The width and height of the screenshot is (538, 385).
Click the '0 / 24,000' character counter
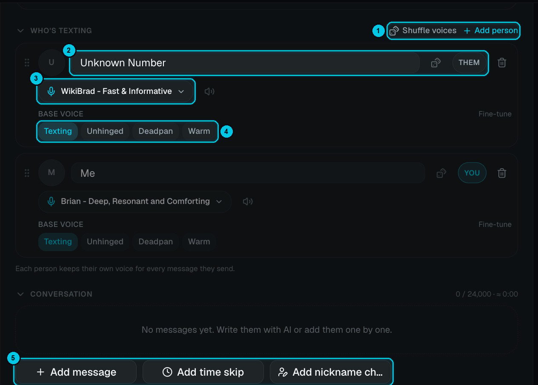[x=473, y=294]
